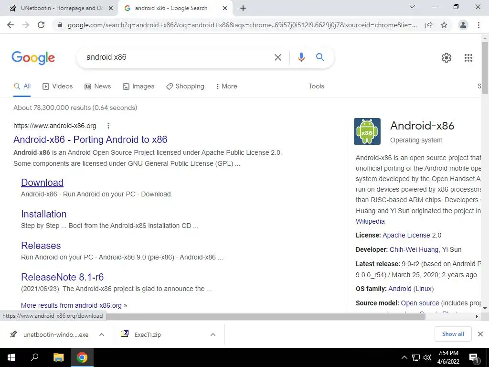Open File Explorer from the taskbar
Screen dimensions: 489x367
58,357
